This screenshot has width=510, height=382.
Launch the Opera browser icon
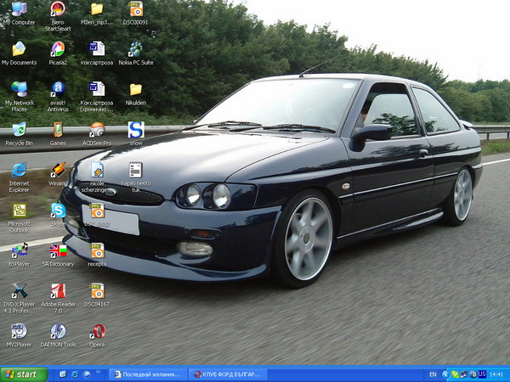click(x=98, y=331)
